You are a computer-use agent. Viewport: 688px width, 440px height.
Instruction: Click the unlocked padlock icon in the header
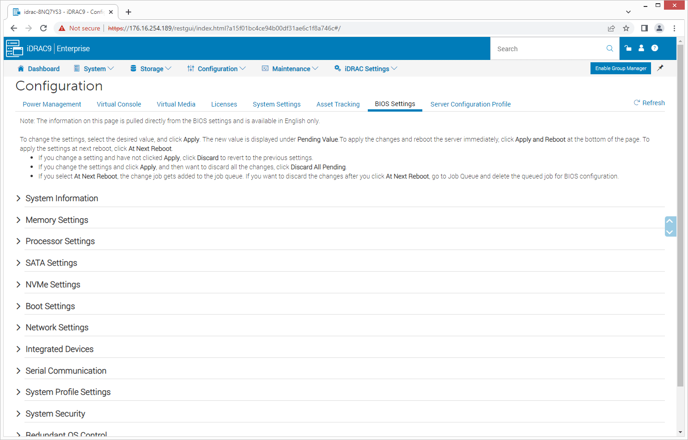pyautogui.click(x=627, y=48)
